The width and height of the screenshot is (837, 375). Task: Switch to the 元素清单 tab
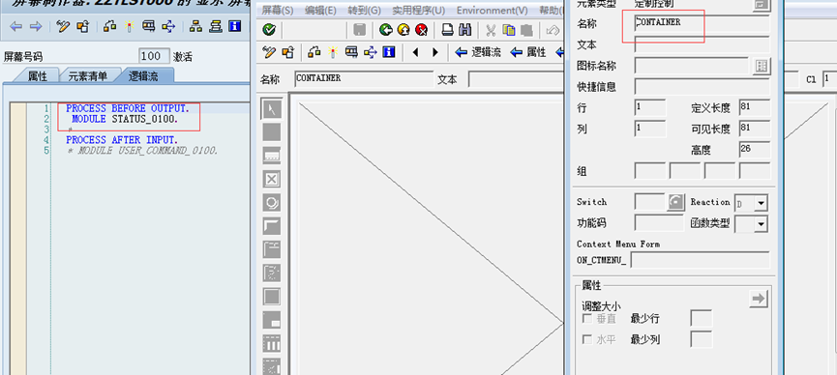pyautogui.click(x=87, y=76)
